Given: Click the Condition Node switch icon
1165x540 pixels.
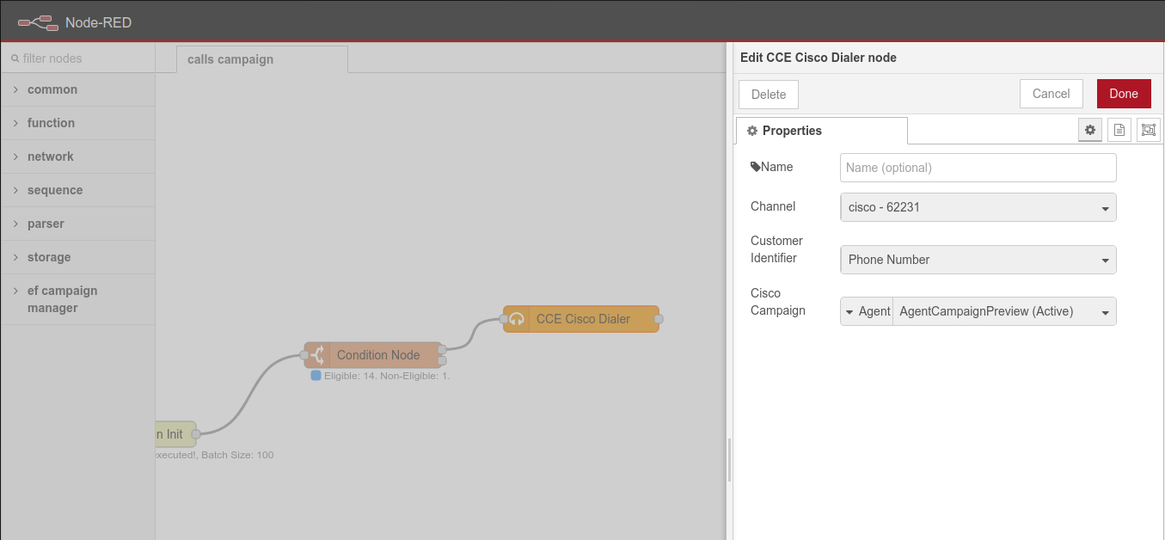Looking at the screenshot, I should [317, 355].
